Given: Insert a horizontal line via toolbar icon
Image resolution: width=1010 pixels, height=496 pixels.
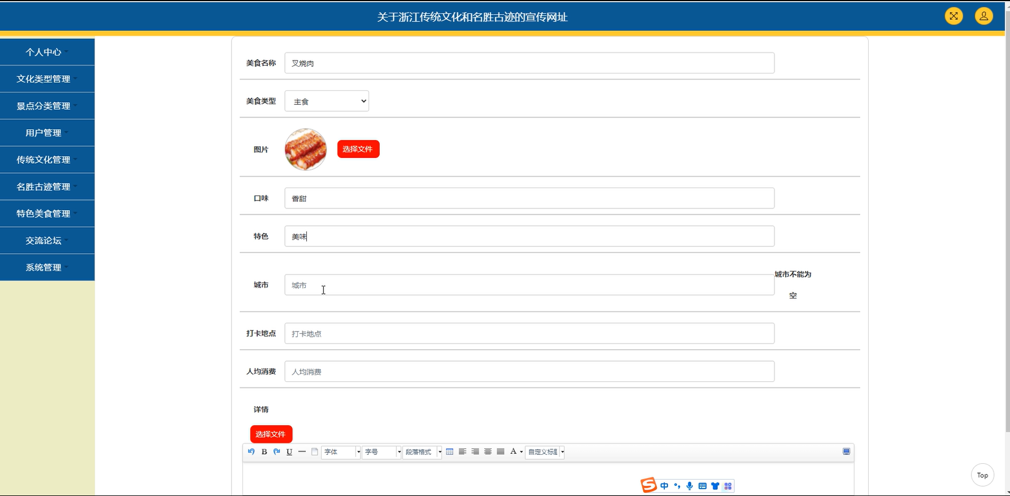Looking at the screenshot, I should pyautogui.click(x=302, y=451).
